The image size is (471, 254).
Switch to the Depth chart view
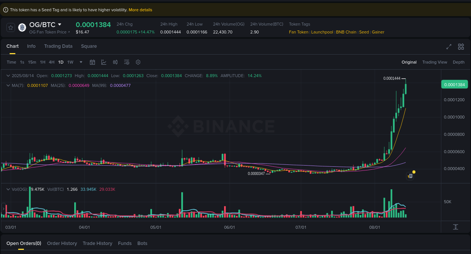tap(459, 62)
